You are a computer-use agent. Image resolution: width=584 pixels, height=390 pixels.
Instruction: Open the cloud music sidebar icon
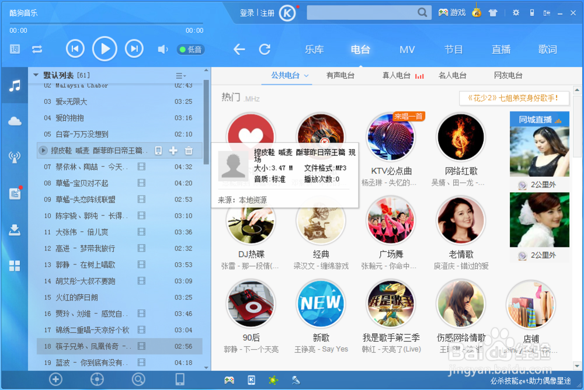coord(15,121)
